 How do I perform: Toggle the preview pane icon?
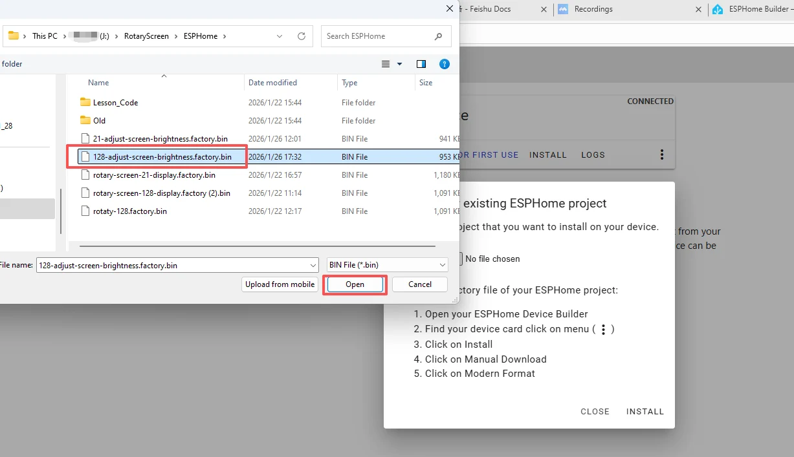coord(421,64)
